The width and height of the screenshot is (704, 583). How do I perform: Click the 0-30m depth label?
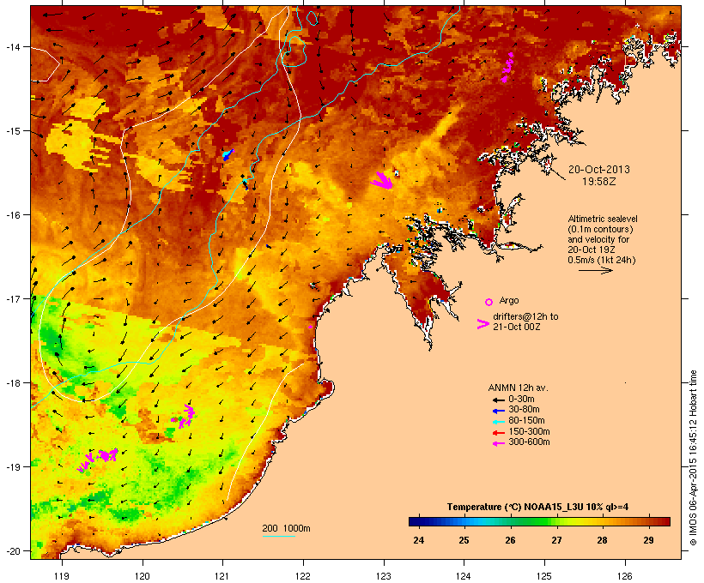tap(521, 400)
